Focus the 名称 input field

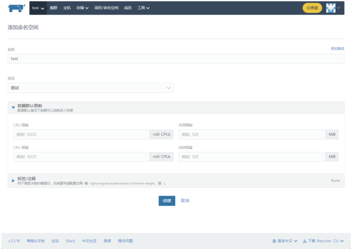tap(176, 59)
